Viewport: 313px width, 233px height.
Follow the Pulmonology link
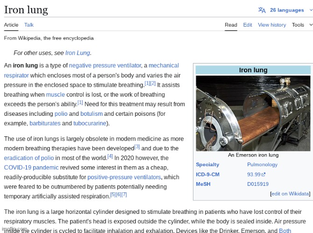click(x=262, y=164)
